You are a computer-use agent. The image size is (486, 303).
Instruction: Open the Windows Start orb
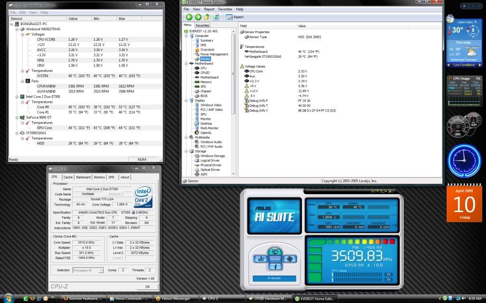(9, 298)
